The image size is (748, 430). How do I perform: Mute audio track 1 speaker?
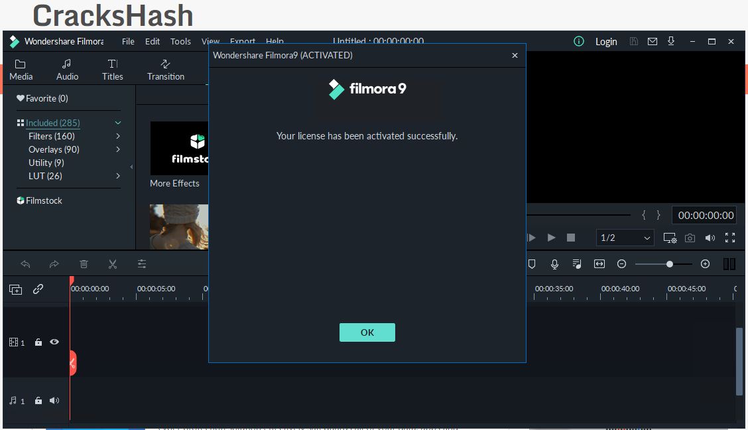[54, 400]
